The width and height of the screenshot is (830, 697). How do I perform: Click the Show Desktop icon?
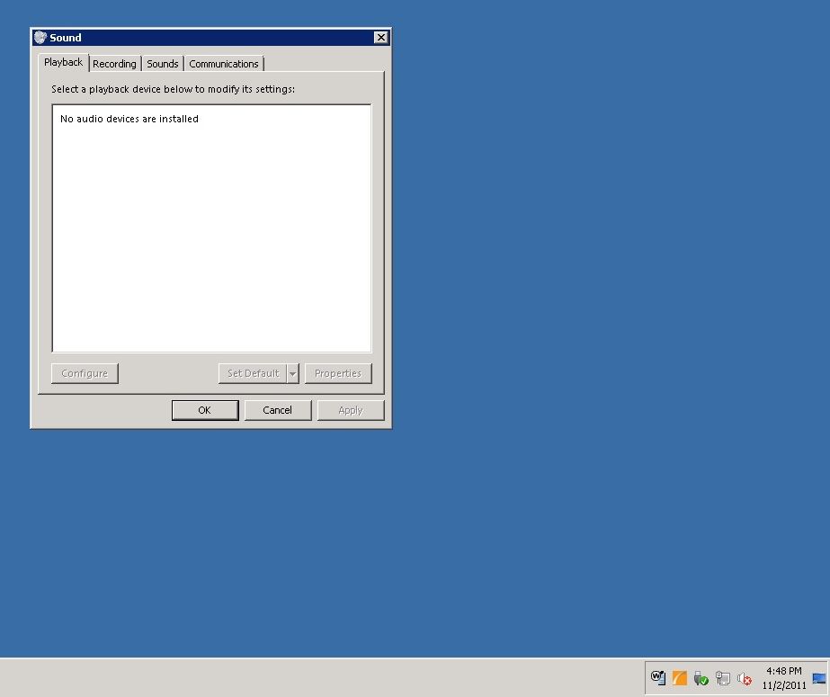[x=819, y=678]
